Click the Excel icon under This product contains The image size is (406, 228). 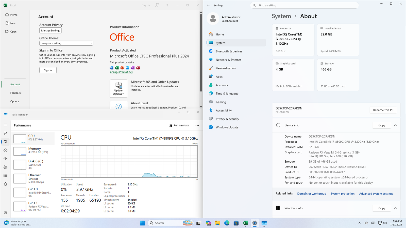(117, 68)
